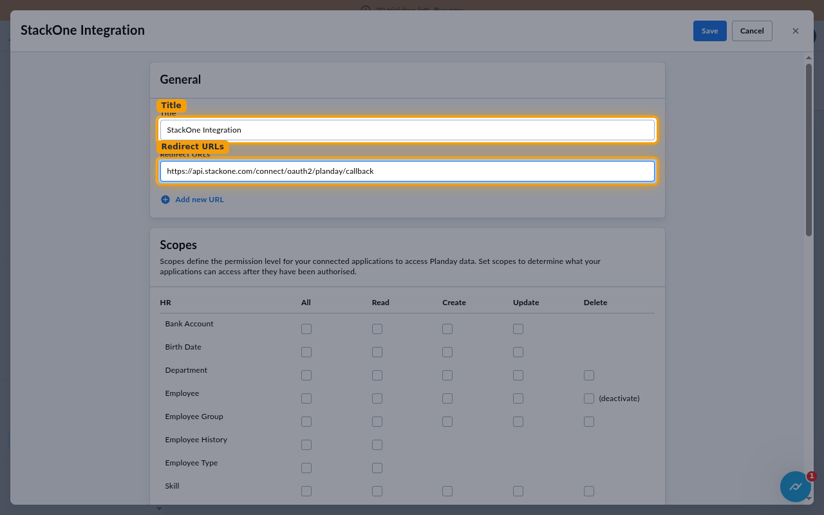This screenshot has width=824, height=515.
Task: Click the Delete column header
Action: point(595,303)
